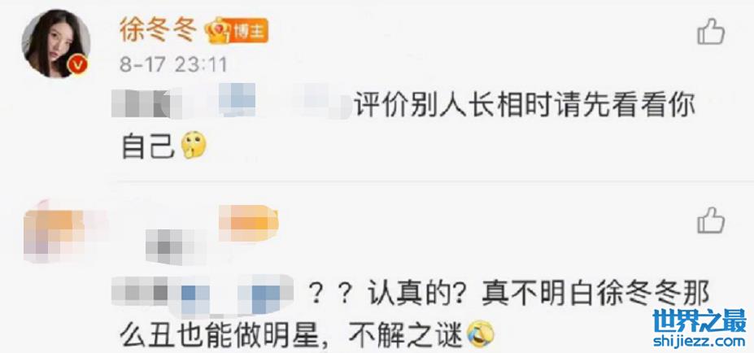This screenshot has width=754, height=353.
Task: Open 徐冬冬's profile avatar
Action: click(x=56, y=43)
